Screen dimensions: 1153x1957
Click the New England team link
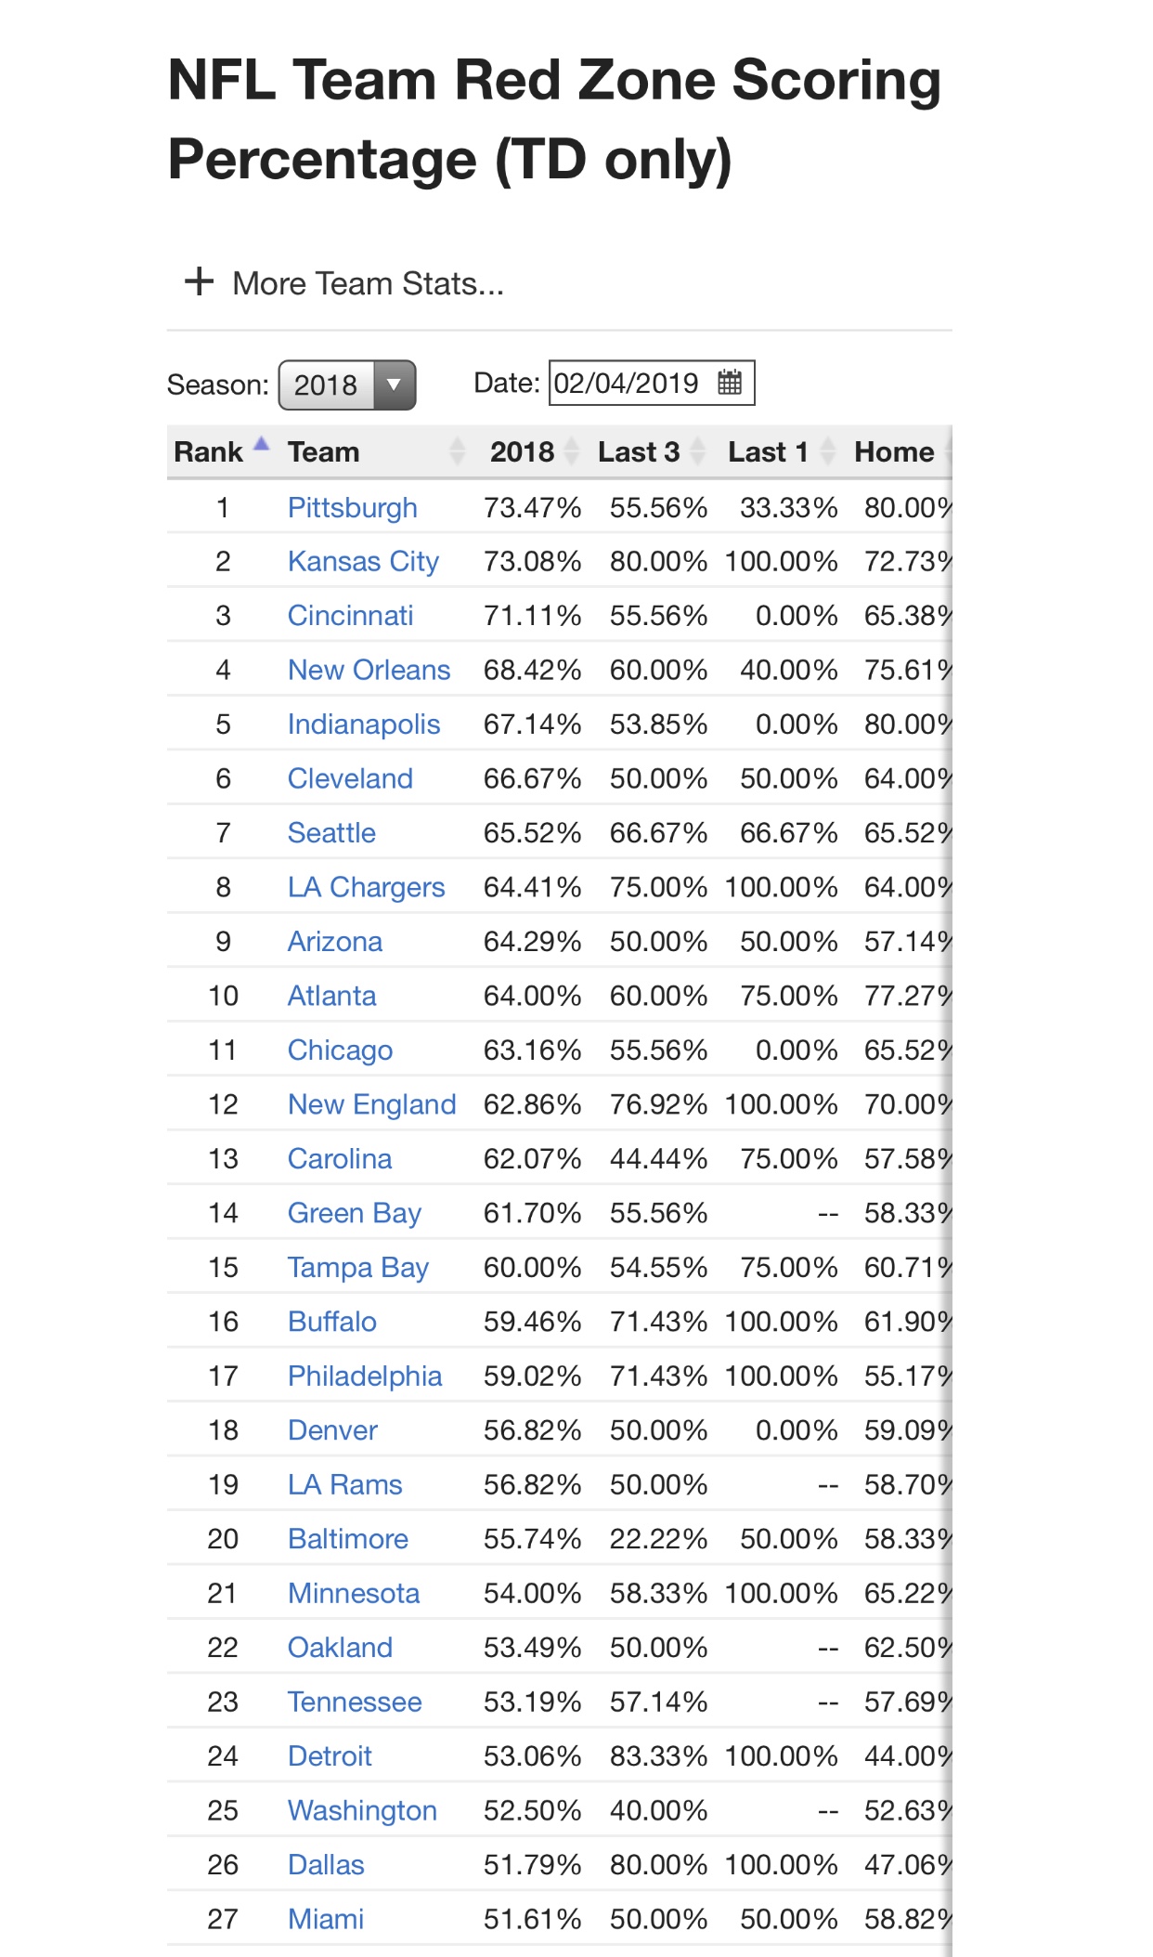point(371,1105)
